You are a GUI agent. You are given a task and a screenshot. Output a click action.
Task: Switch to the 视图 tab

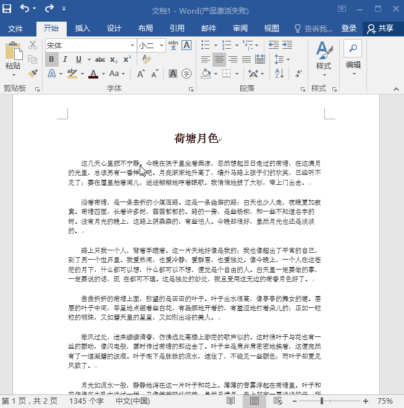[x=272, y=28]
